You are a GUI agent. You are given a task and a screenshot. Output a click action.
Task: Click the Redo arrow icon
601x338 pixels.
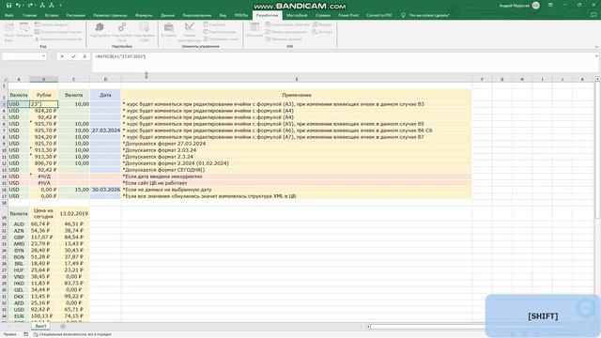pyautogui.click(x=30, y=6)
